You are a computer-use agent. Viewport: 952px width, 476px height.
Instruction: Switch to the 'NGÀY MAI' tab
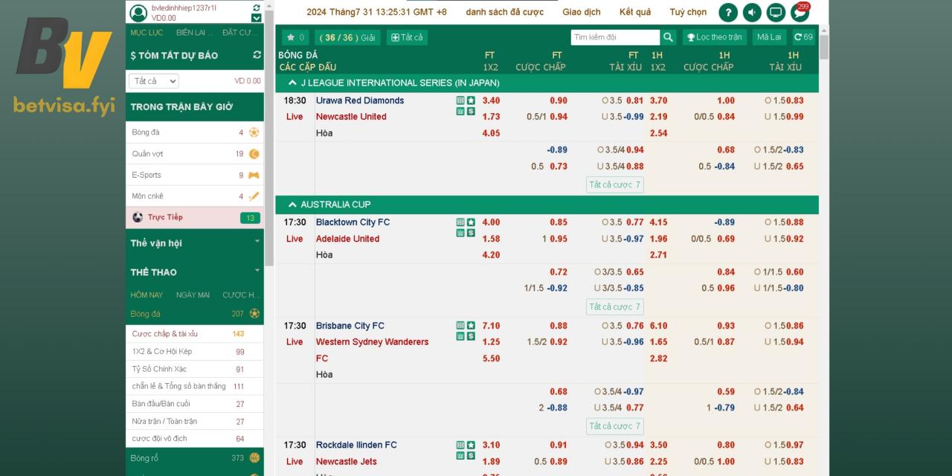pos(193,295)
